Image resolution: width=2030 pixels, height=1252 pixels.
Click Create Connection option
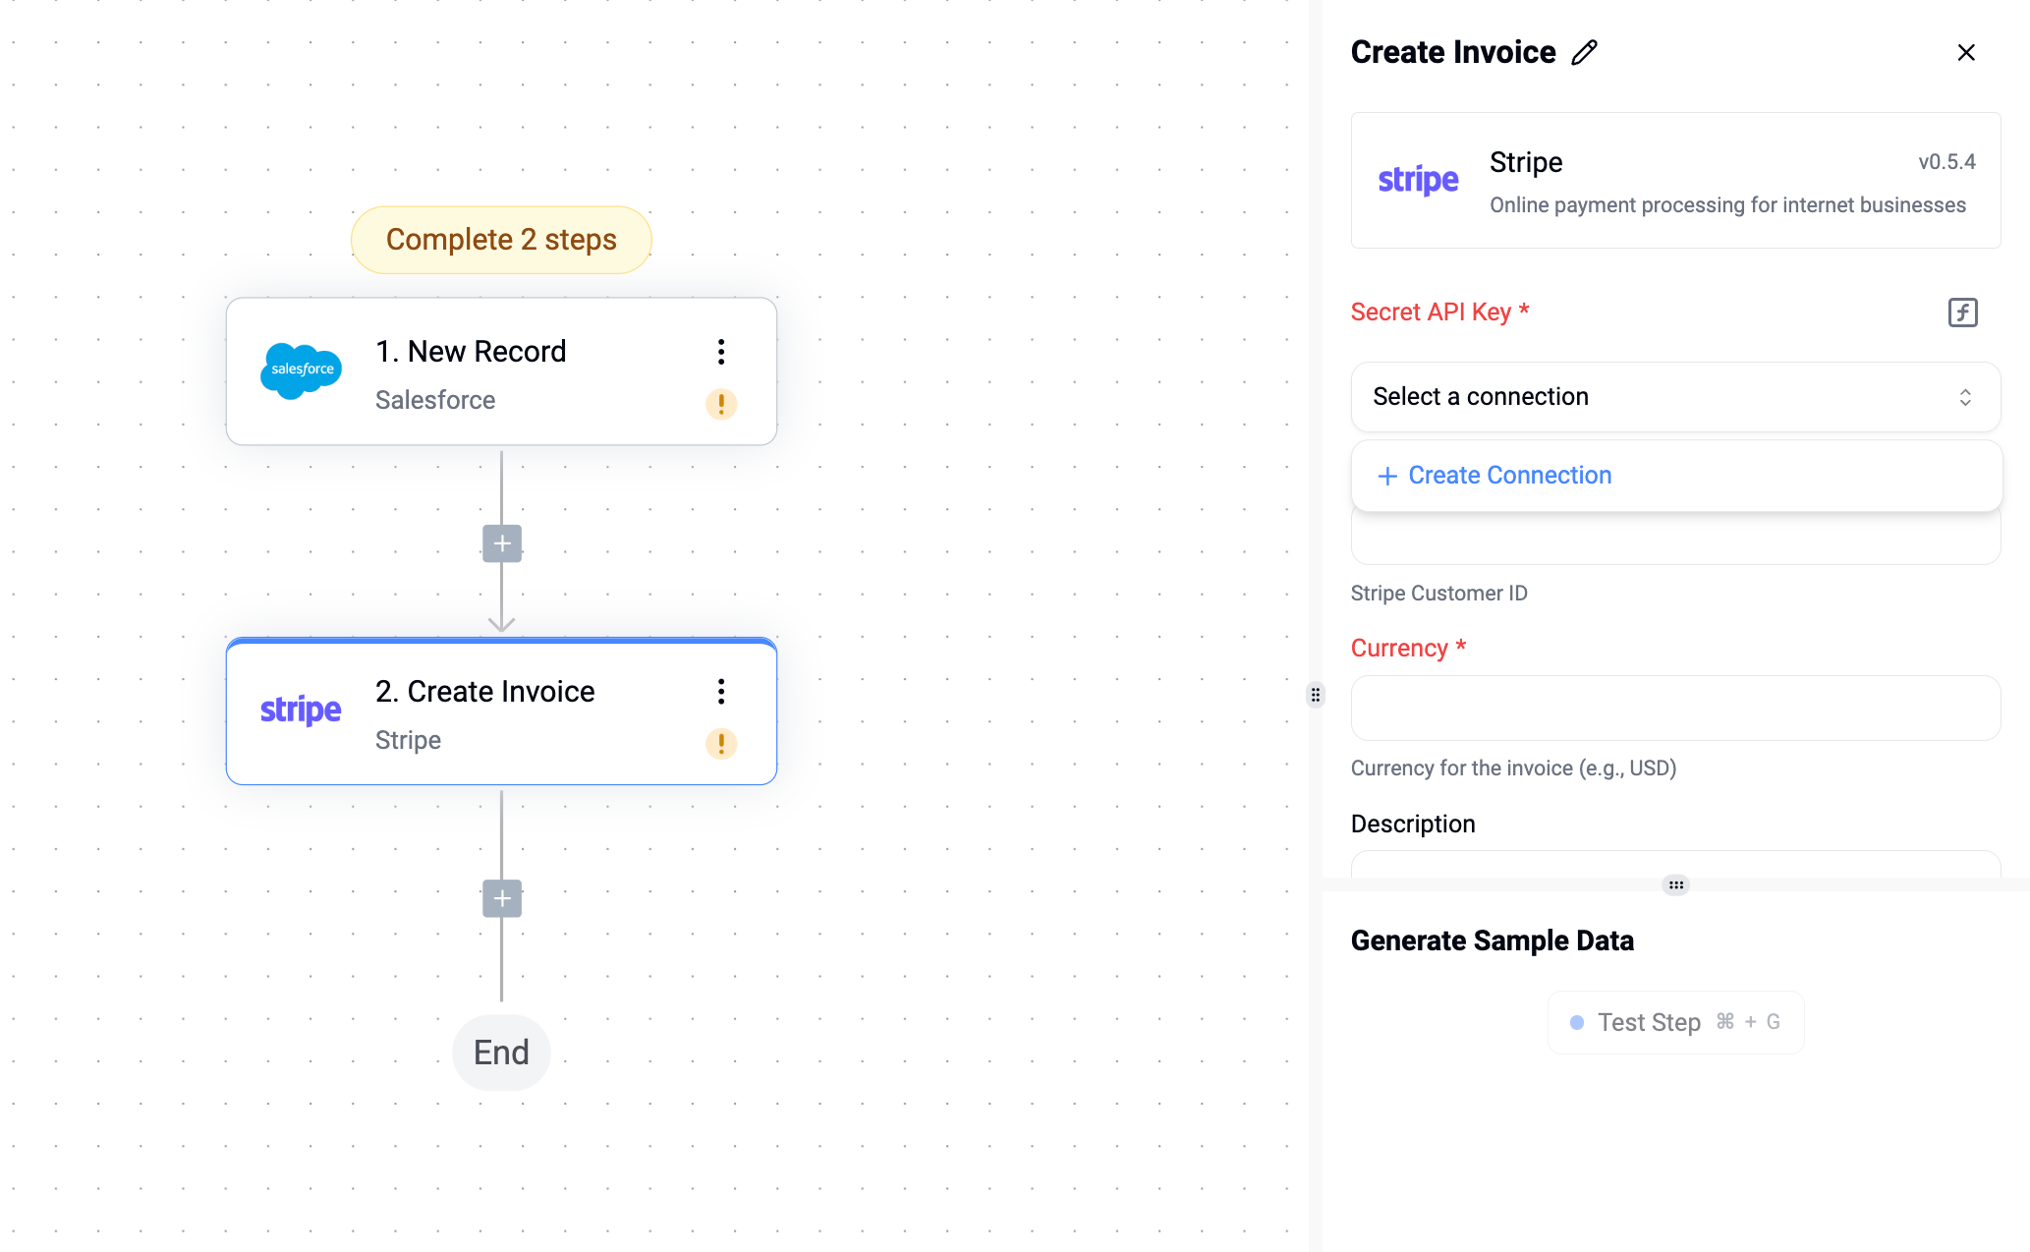coord(1676,476)
